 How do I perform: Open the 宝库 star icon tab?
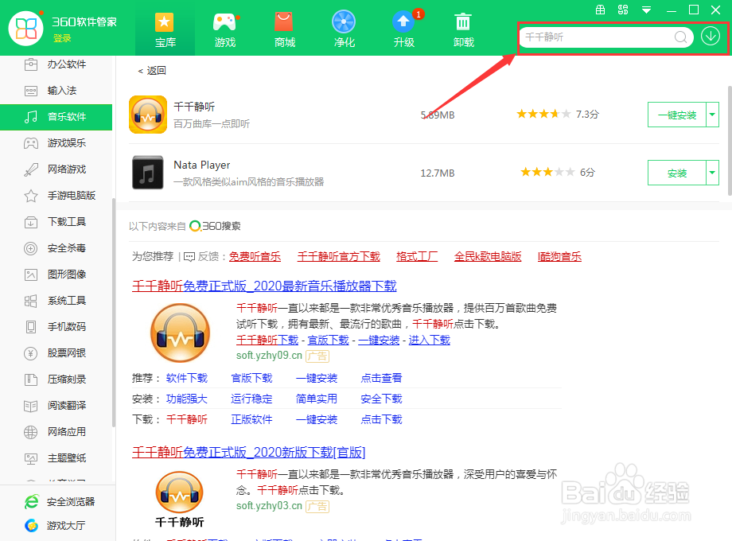point(165,29)
